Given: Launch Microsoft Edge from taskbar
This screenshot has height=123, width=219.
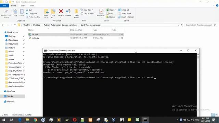Looking at the screenshot, I should [x=20, y=120].
